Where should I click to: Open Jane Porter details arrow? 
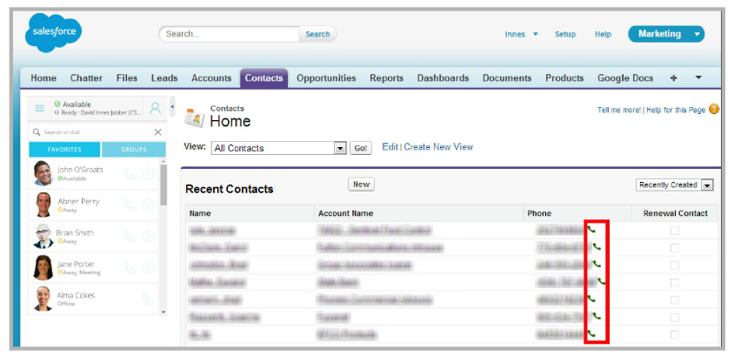[149, 267]
